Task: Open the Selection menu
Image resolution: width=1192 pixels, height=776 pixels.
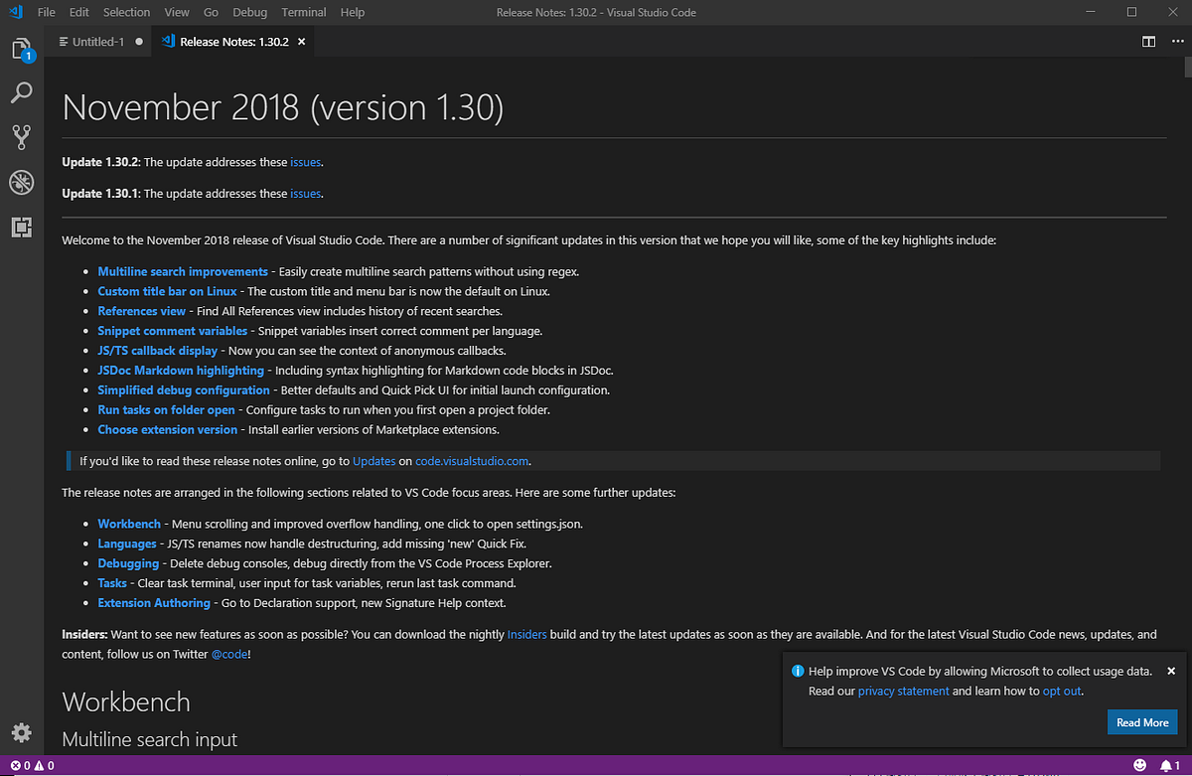Action: 127,12
